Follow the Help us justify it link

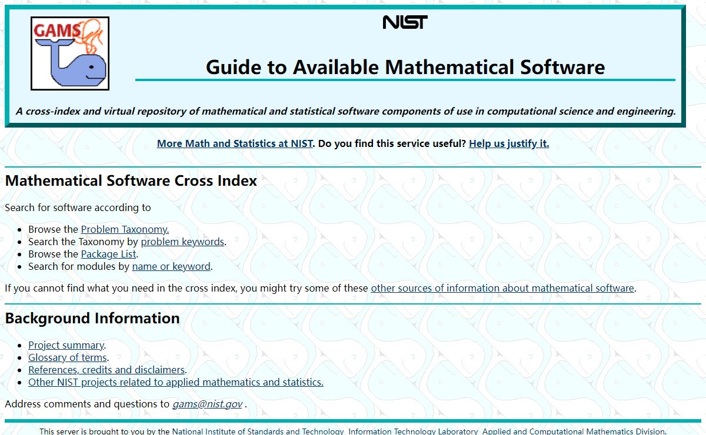(x=509, y=143)
